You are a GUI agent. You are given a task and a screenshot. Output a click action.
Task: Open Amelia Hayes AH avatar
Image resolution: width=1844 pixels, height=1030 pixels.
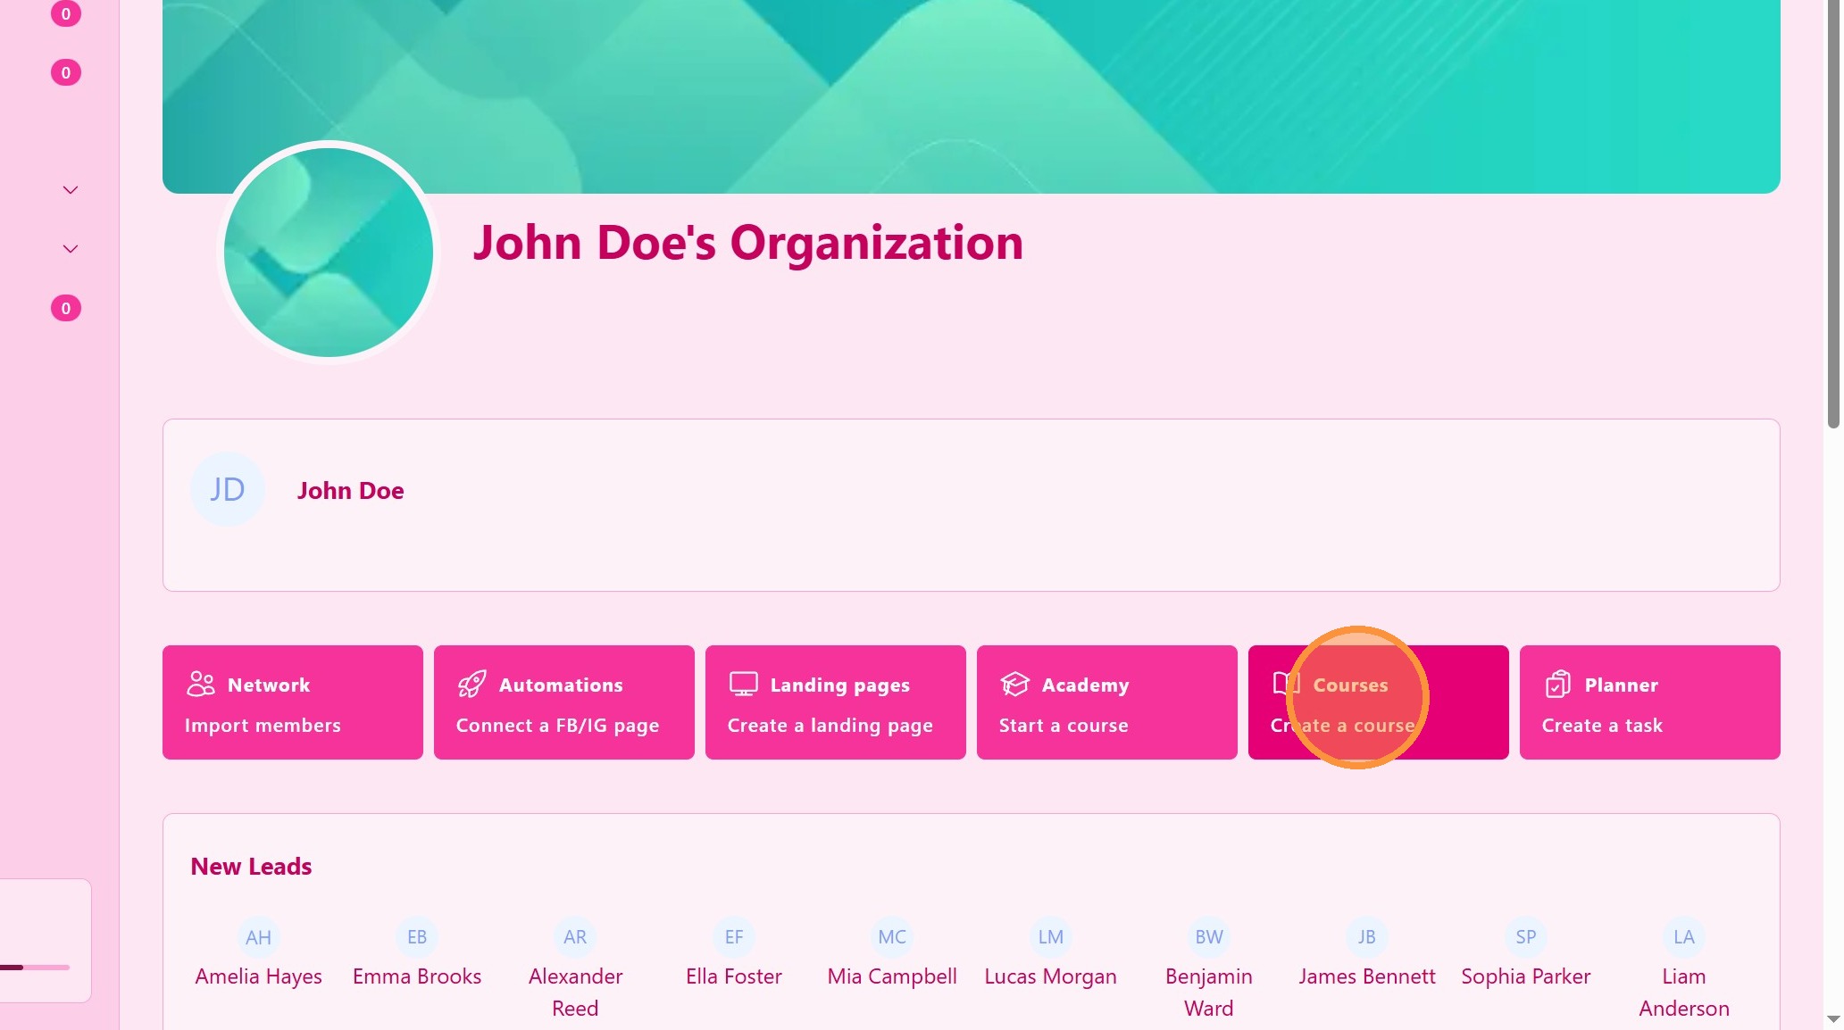pyautogui.click(x=258, y=937)
